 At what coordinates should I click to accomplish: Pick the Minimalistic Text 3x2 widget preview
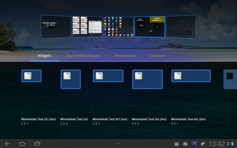click(x=147, y=79)
